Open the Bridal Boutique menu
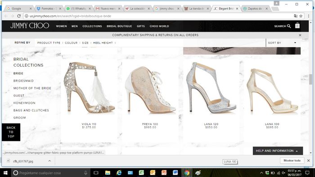 (119, 26)
